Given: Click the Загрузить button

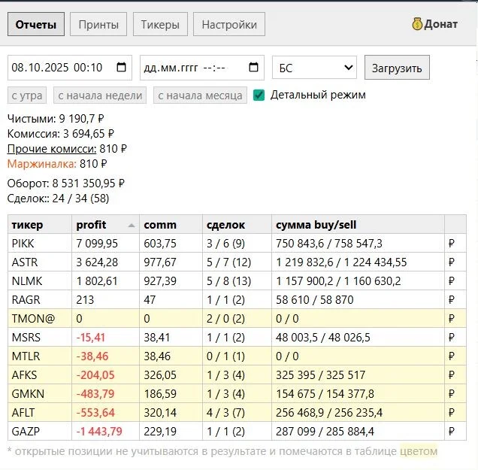Looking at the screenshot, I should [x=398, y=68].
